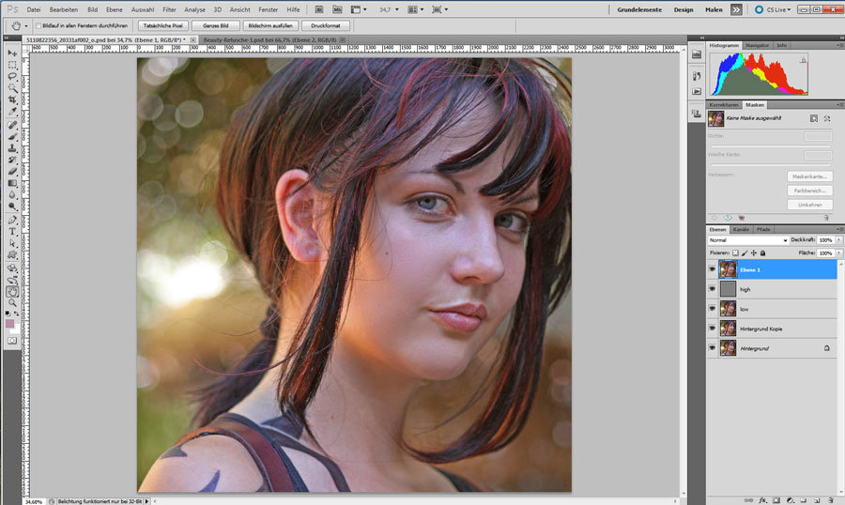Select the Zoom tool in toolbox
This screenshot has height=505, width=845.
click(12, 303)
